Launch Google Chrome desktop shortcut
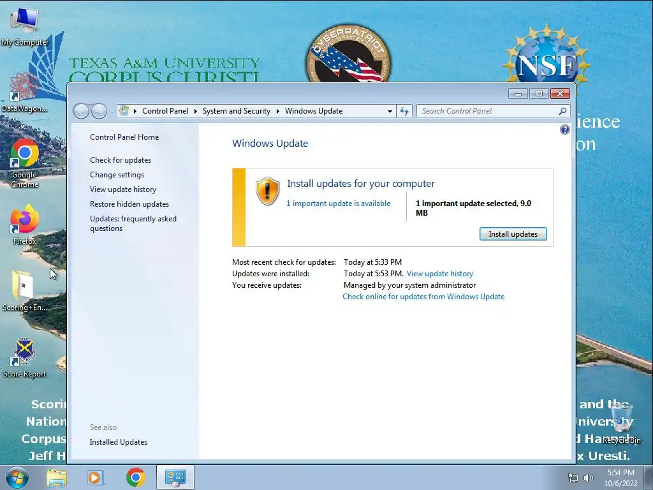 (x=25, y=163)
